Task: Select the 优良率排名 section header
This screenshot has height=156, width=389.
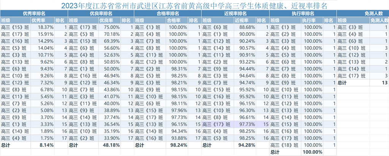Action: (101, 14)
